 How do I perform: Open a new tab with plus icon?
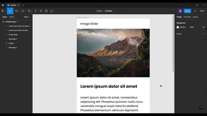tap(23, 5)
